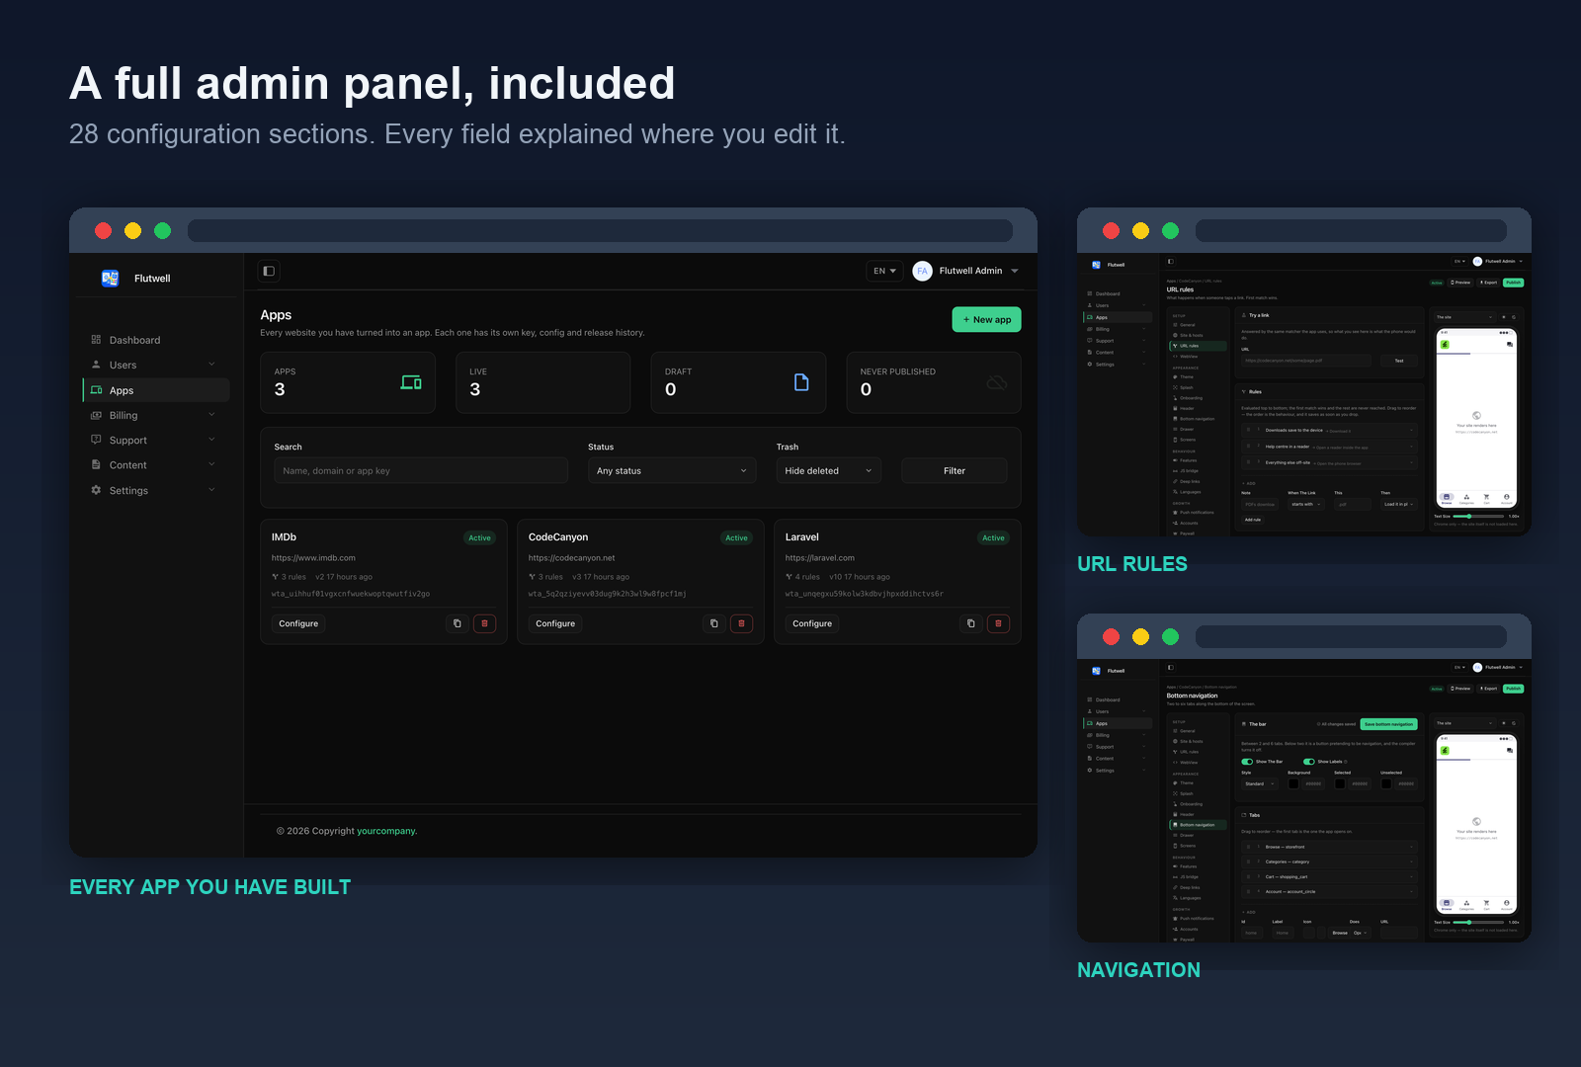The image size is (1581, 1067).
Task: Click the Name, domain or app key search field
Action: (x=421, y=470)
